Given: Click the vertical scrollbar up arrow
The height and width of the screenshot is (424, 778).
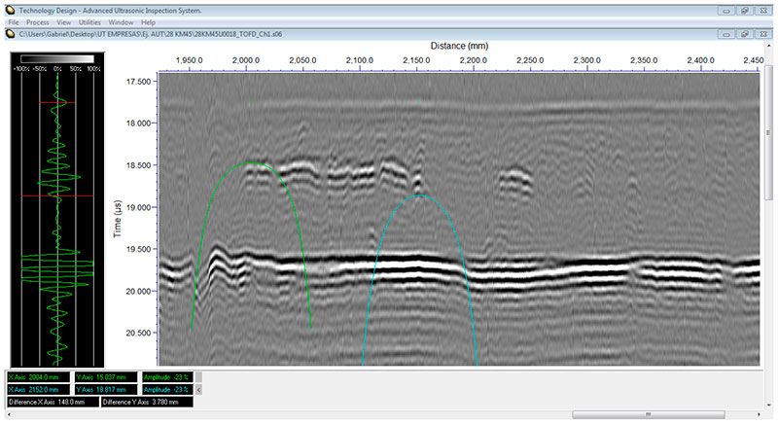Looking at the screenshot, I should 770,45.
